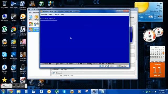Expand the Network section in VirtualBox Manager
168x94 pixels.
(x=59, y=73)
